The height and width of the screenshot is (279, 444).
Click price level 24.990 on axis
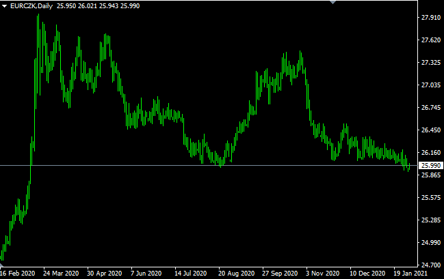tap(431, 243)
